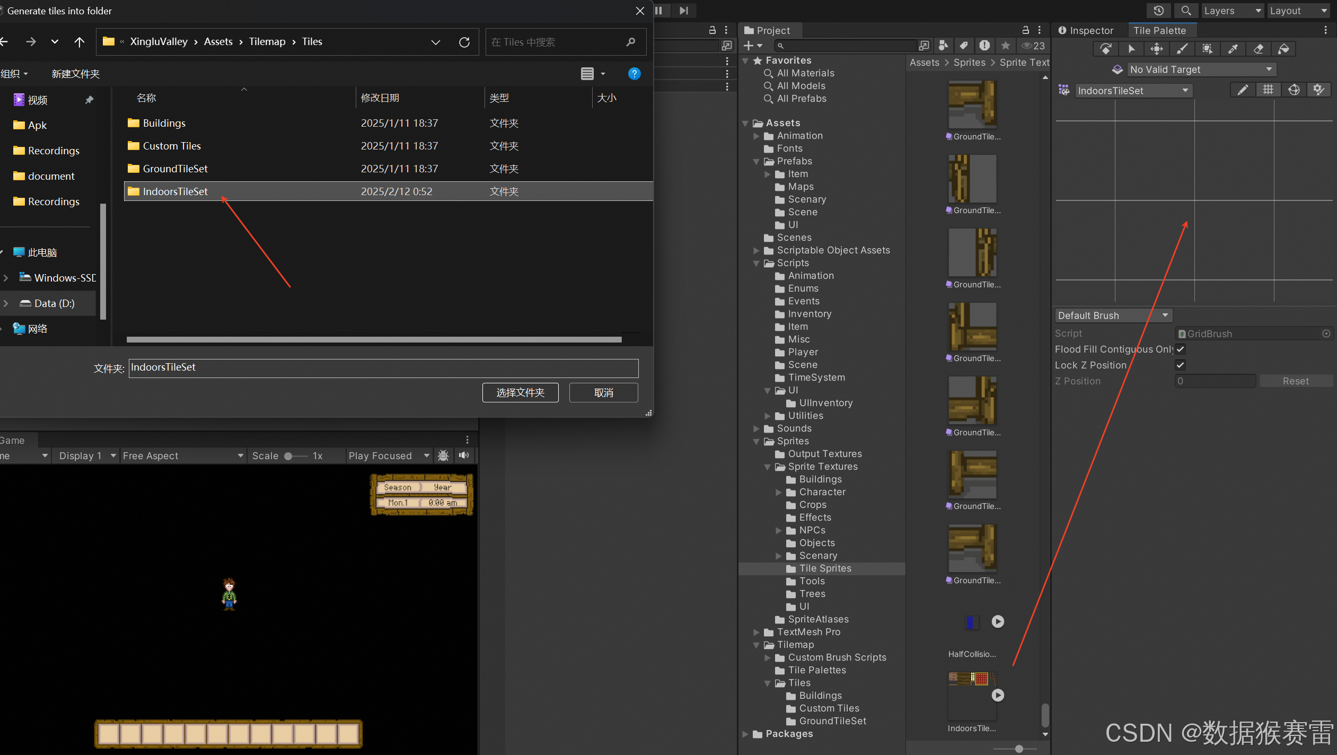The height and width of the screenshot is (755, 1337).
Task: Toggle the palette grid visibility icon
Action: click(x=1268, y=90)
